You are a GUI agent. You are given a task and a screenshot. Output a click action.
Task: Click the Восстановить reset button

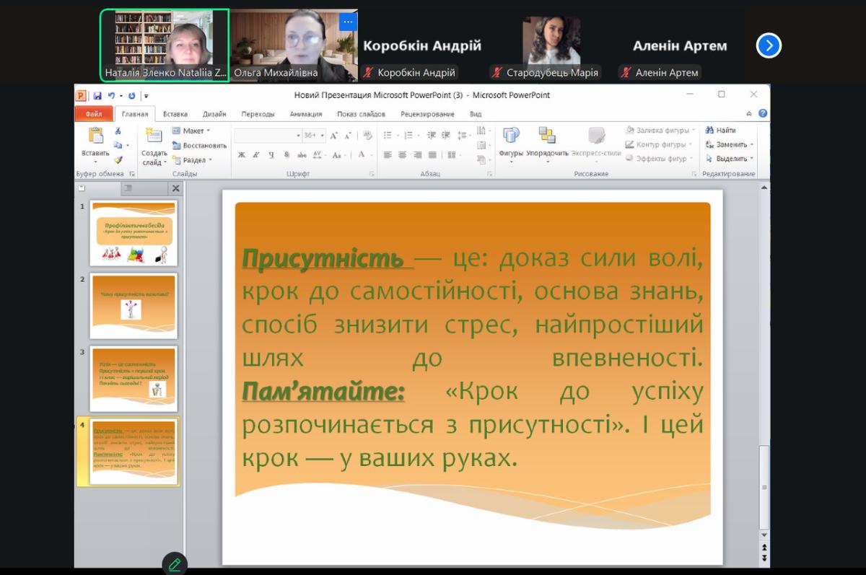pos(199,145)
